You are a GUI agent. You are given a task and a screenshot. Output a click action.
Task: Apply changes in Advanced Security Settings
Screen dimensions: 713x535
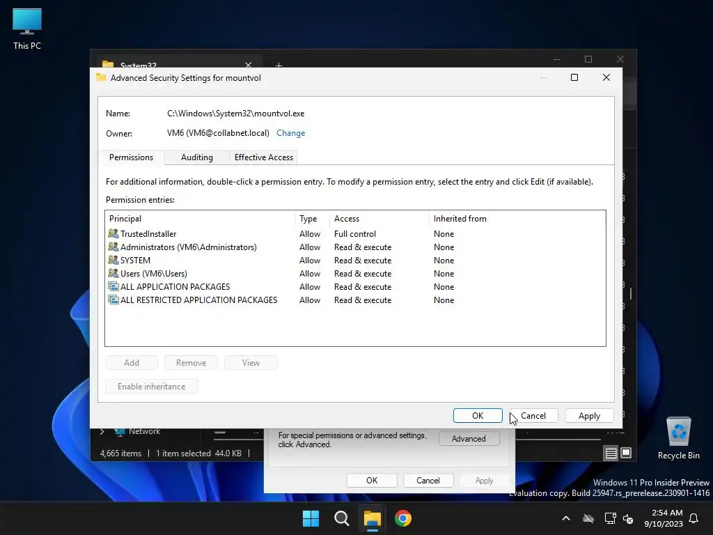pyautogui.click(x=589, y=415)
